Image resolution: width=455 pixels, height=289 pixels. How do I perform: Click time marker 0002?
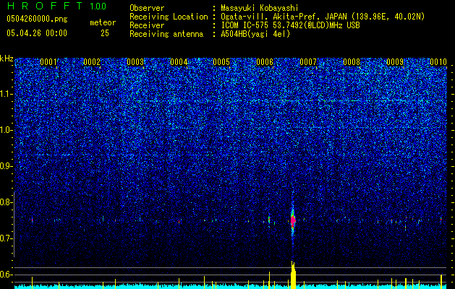pos(92,62)
